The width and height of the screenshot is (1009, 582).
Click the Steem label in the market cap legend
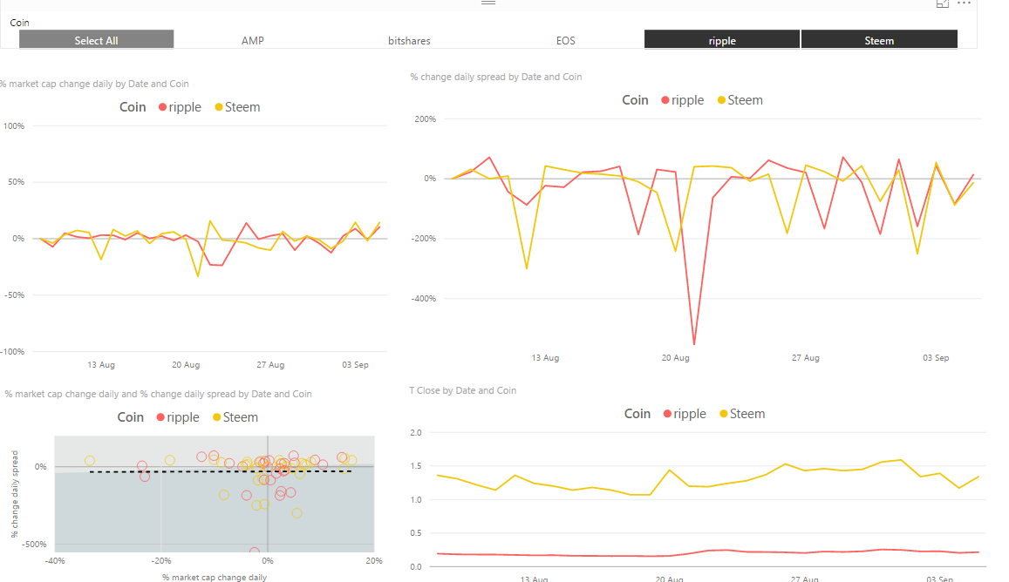coord(242,107)
